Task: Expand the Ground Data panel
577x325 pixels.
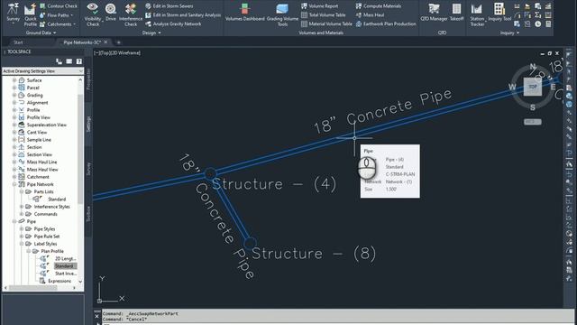Action: (41, 32)
